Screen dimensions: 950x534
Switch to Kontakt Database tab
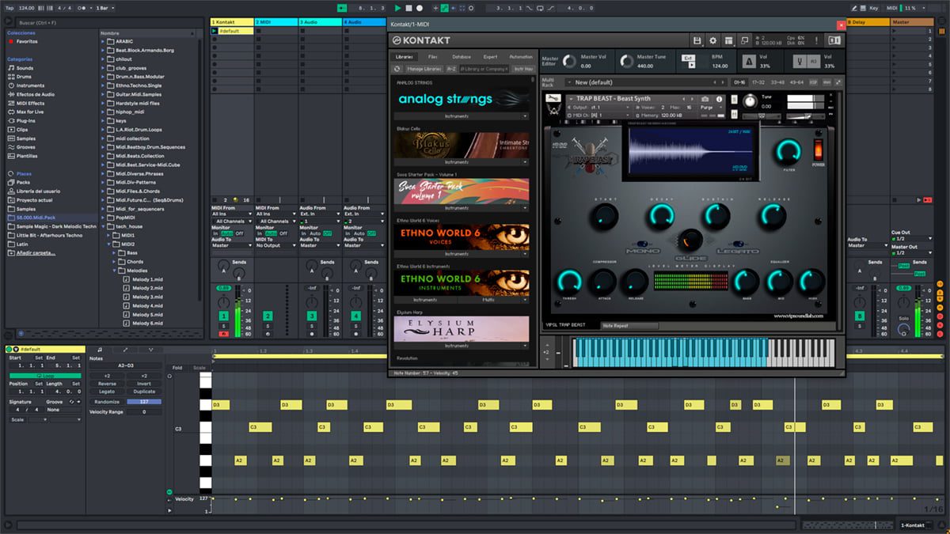click(x=462, y=57)
